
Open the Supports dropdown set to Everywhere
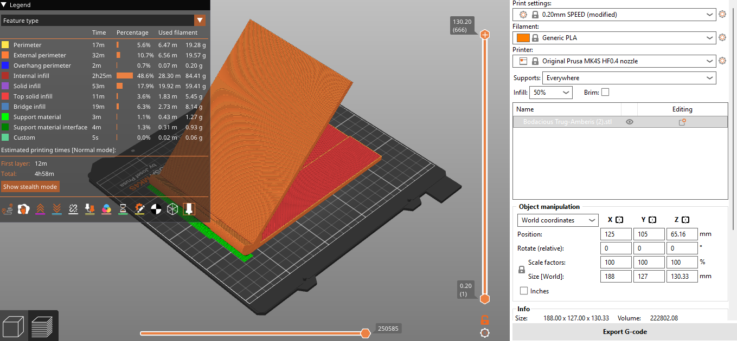pyautogui.click(x=629, y=78)
